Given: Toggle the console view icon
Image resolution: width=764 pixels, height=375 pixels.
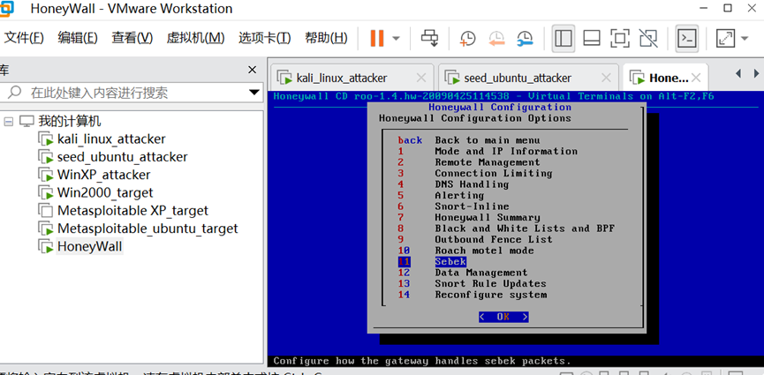Looking at the screenshot, I should pos(687,38).
